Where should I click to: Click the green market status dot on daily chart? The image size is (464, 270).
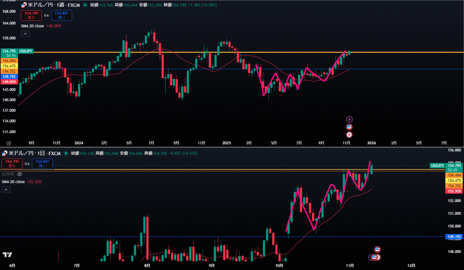point(65,153)
